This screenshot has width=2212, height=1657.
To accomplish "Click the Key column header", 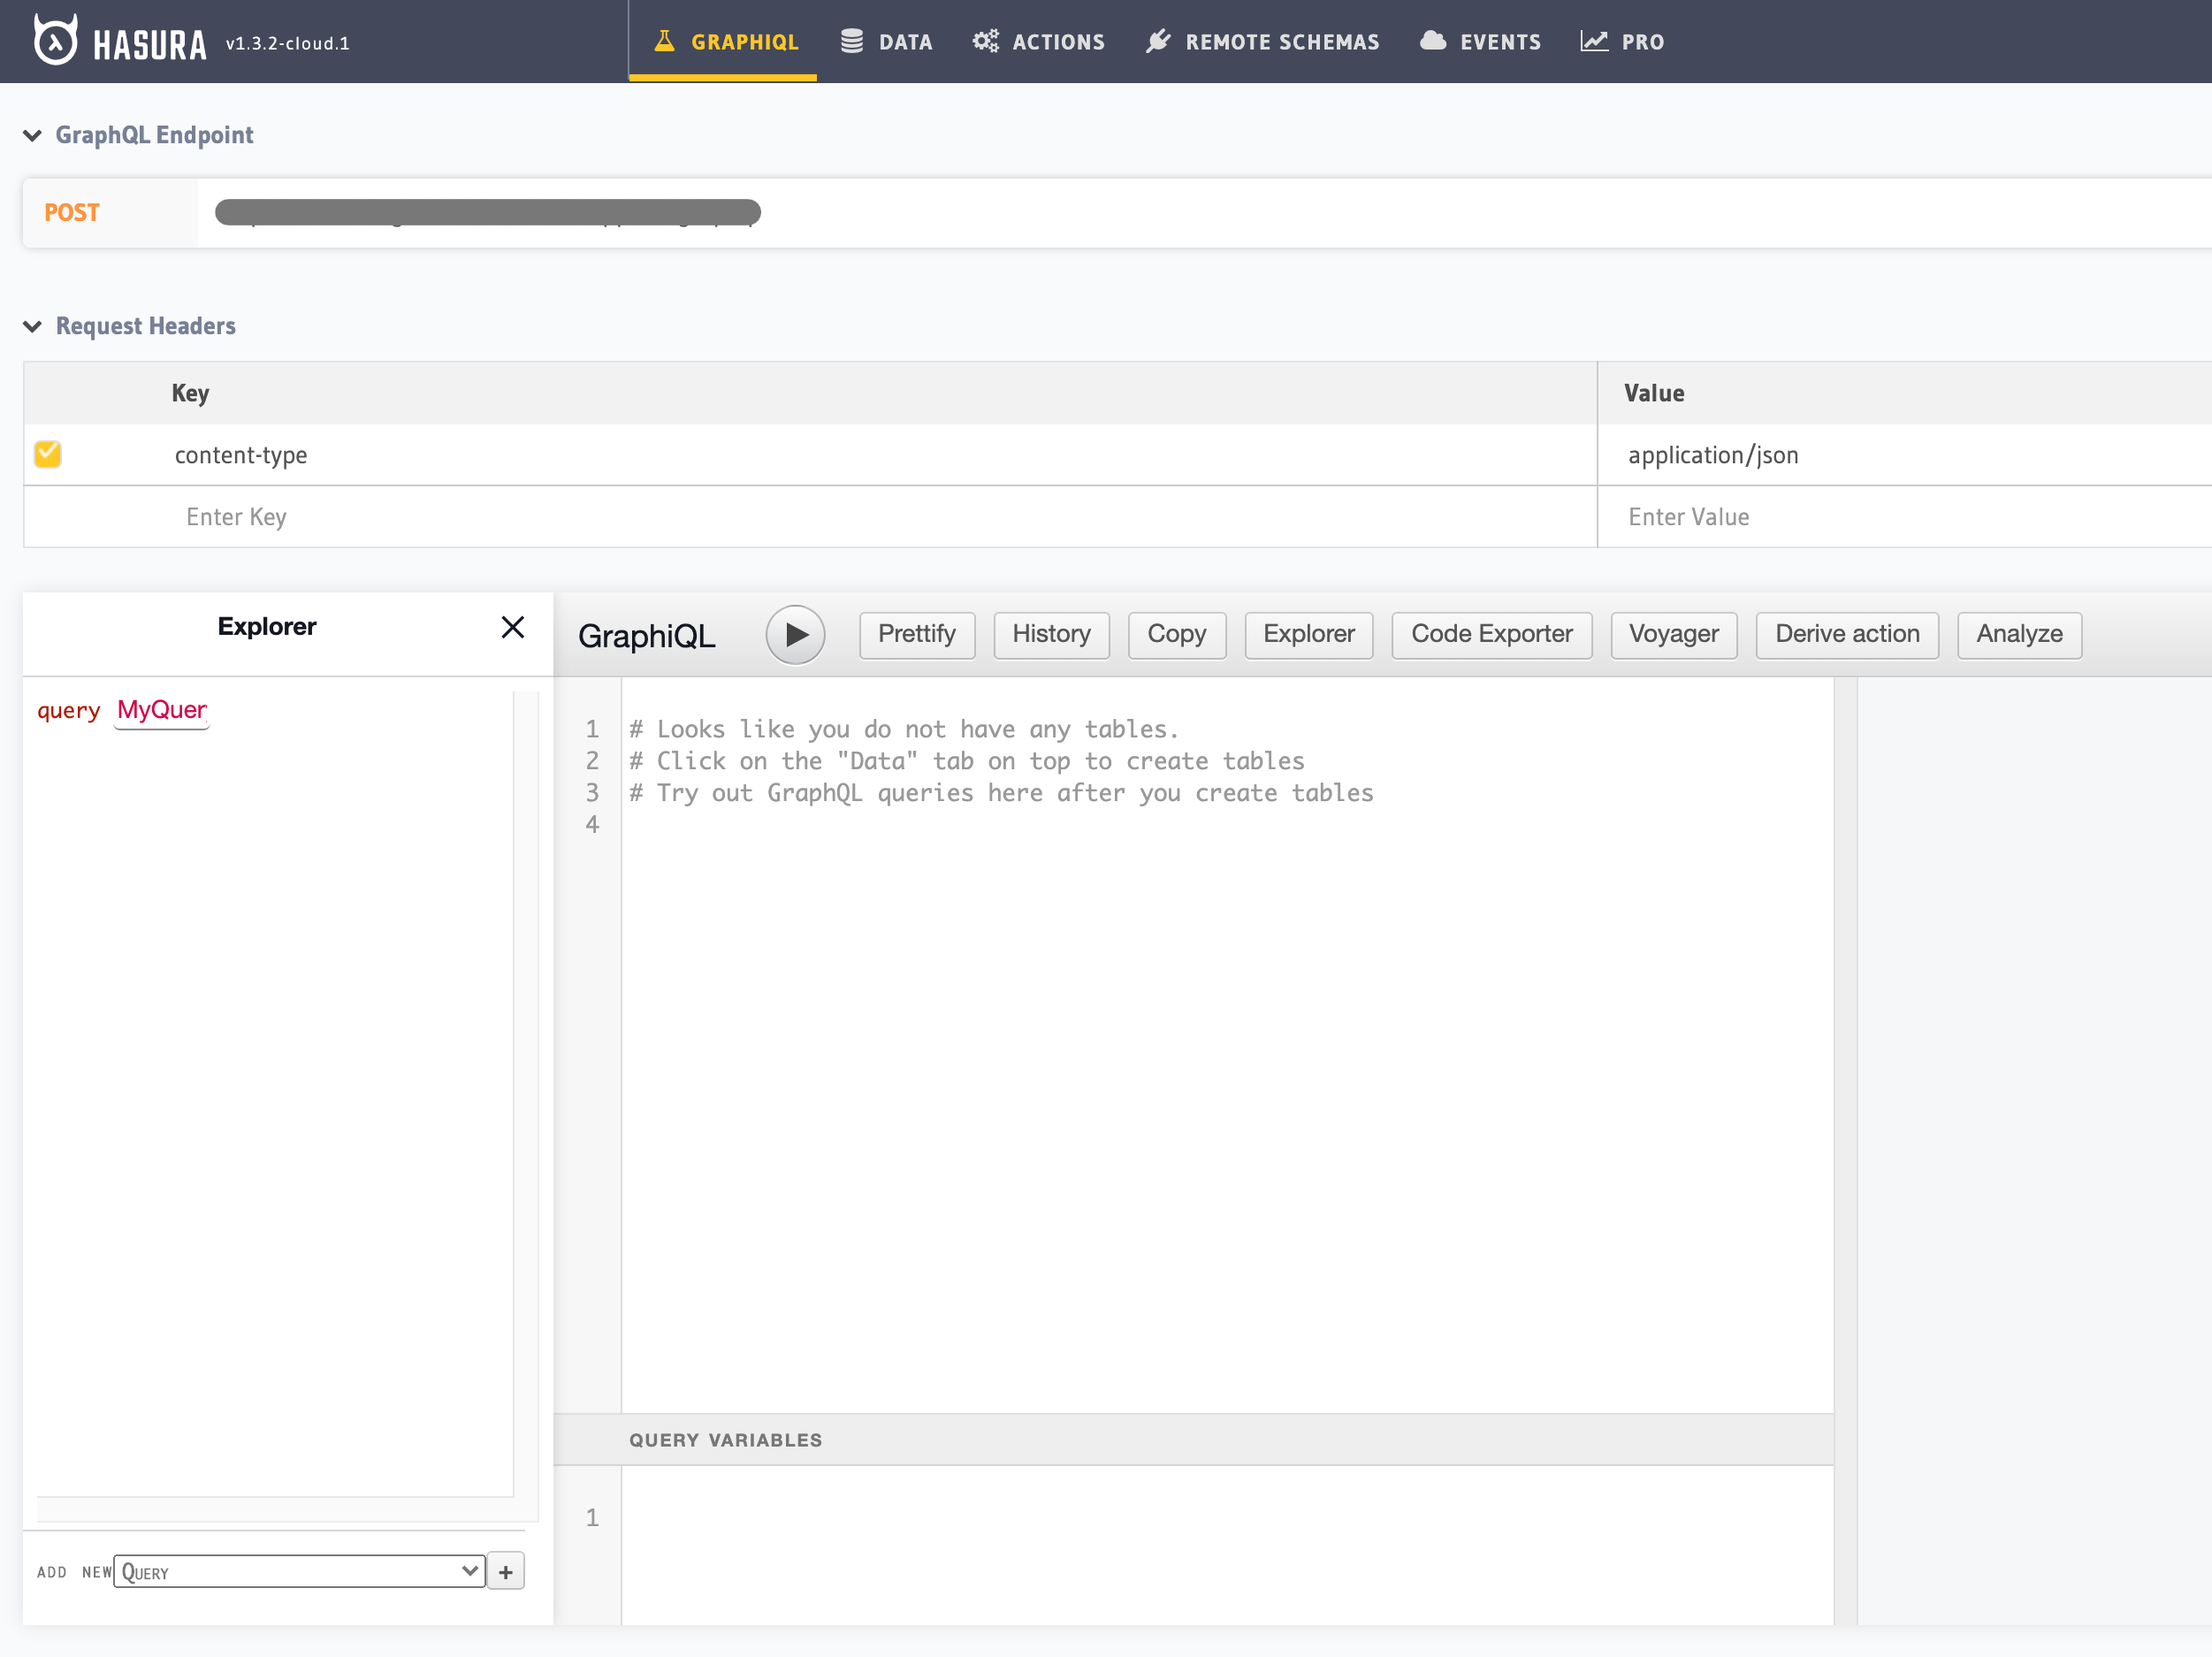I will tap(190, 393).
